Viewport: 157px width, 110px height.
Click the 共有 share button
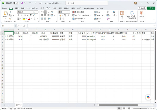(x=151, y=8)
